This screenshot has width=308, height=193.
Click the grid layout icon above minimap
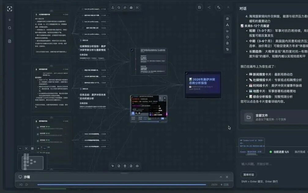pos(32,148)
